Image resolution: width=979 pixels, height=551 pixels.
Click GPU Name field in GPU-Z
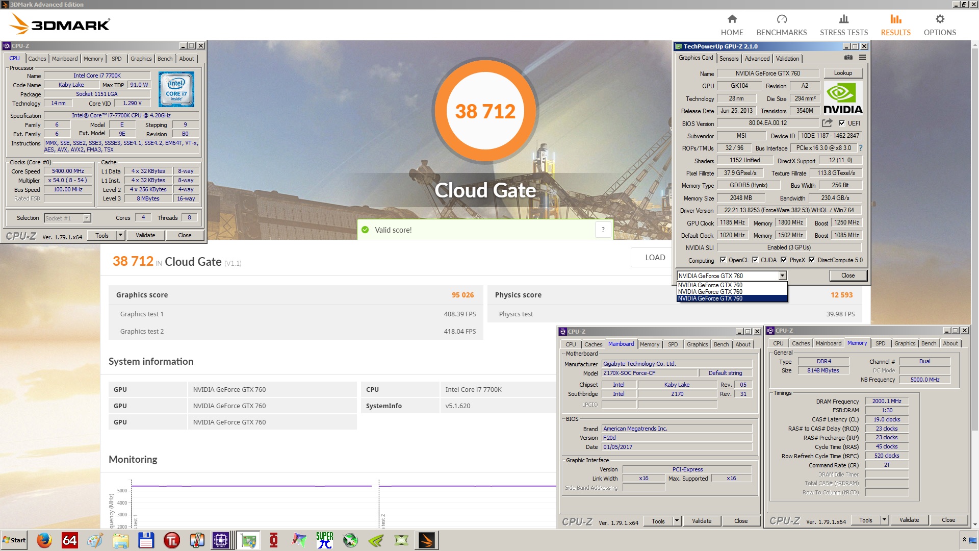tap(767, 73)
